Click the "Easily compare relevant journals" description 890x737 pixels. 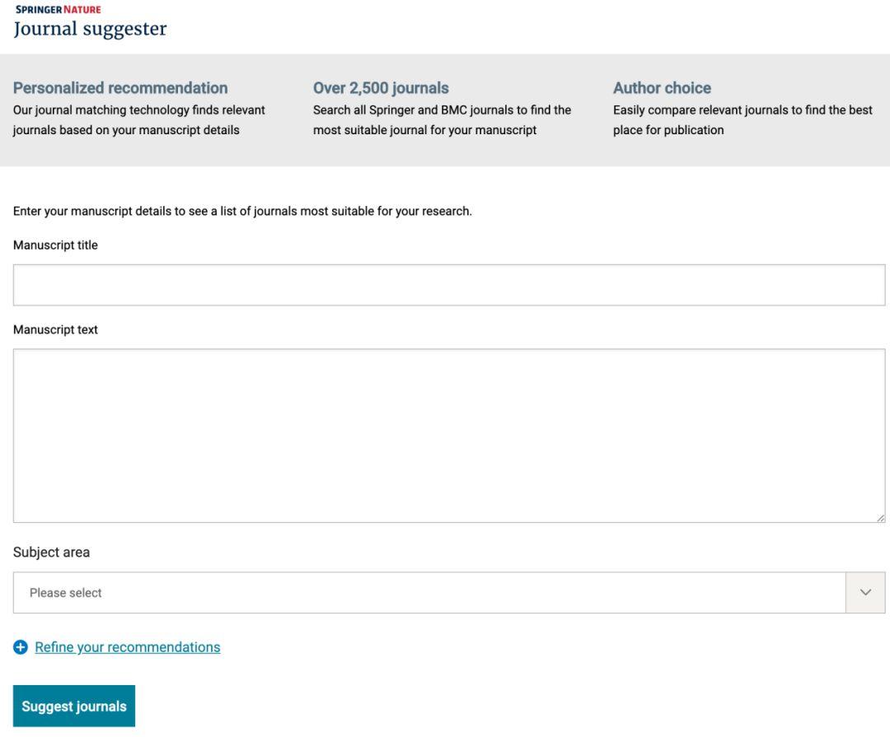(x=742, y=119)
